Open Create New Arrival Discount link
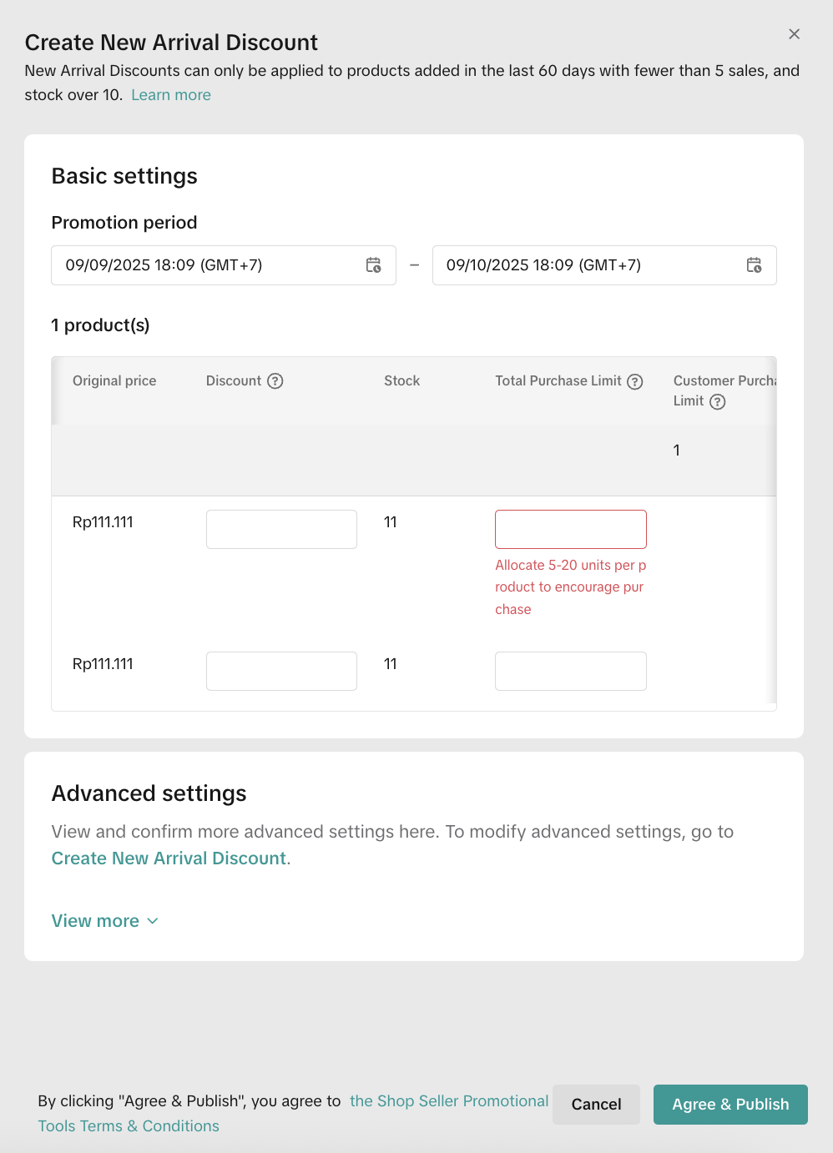The width and height of the screenshot is (833, 1153). pos(169,858)
